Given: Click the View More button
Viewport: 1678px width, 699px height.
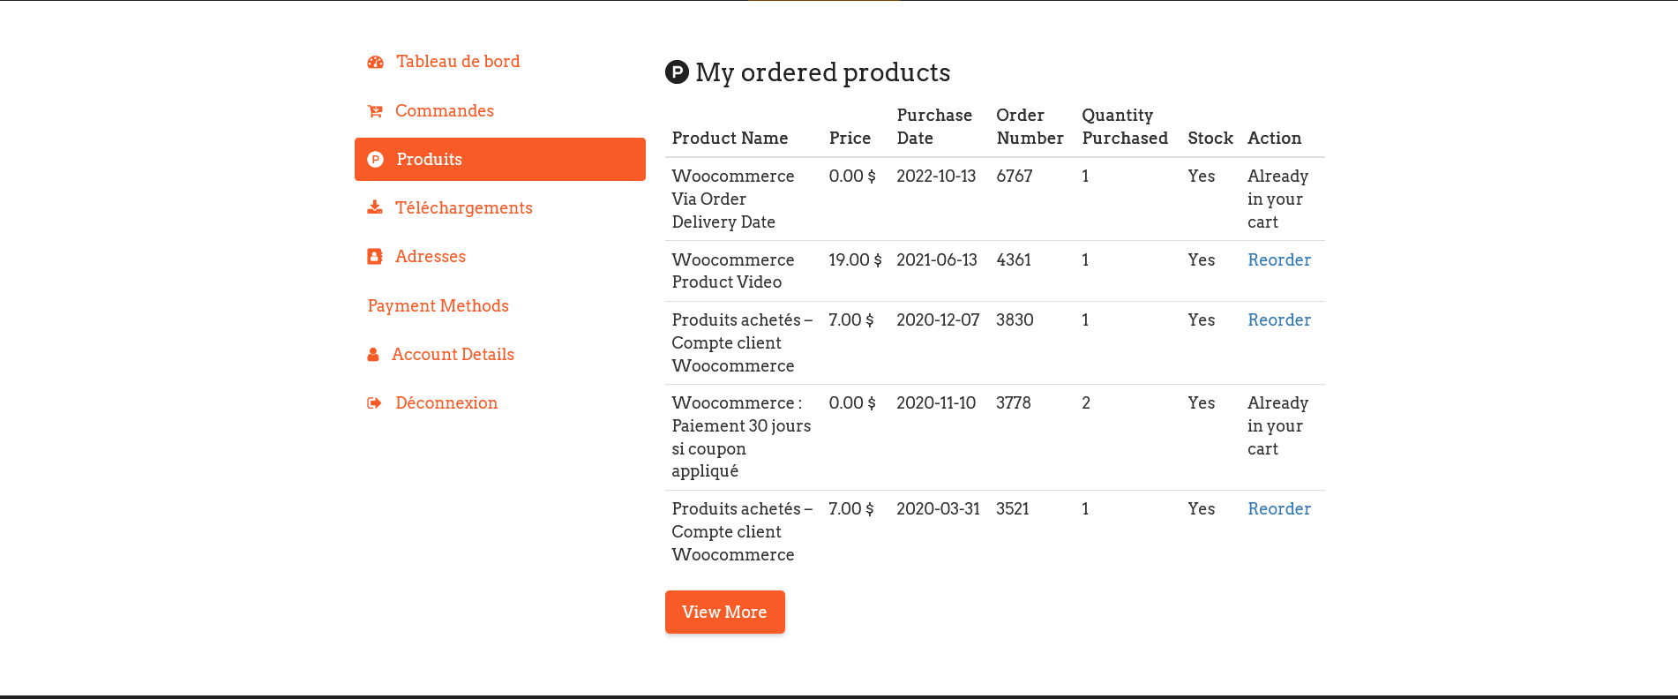Looking at the screenshot, I should click(725, 612).
